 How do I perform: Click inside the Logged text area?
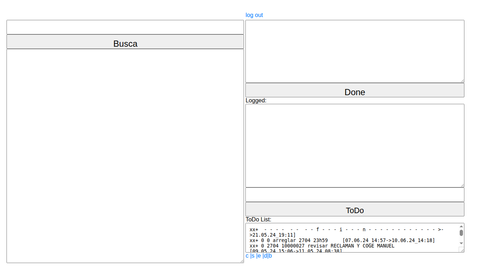point(355,145)
